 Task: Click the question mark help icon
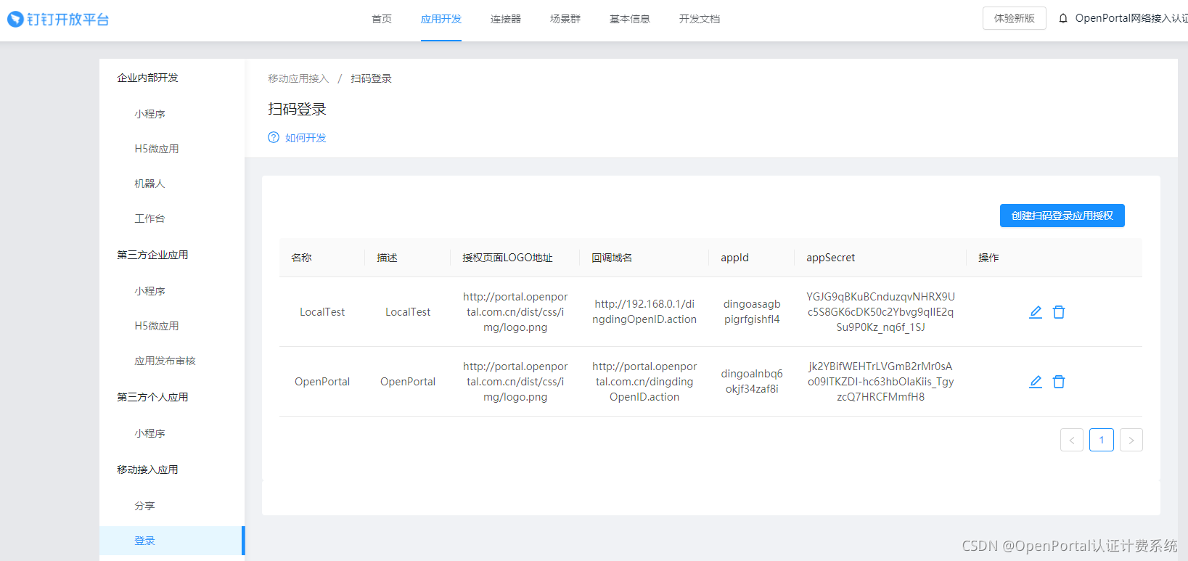click(274, 137)
